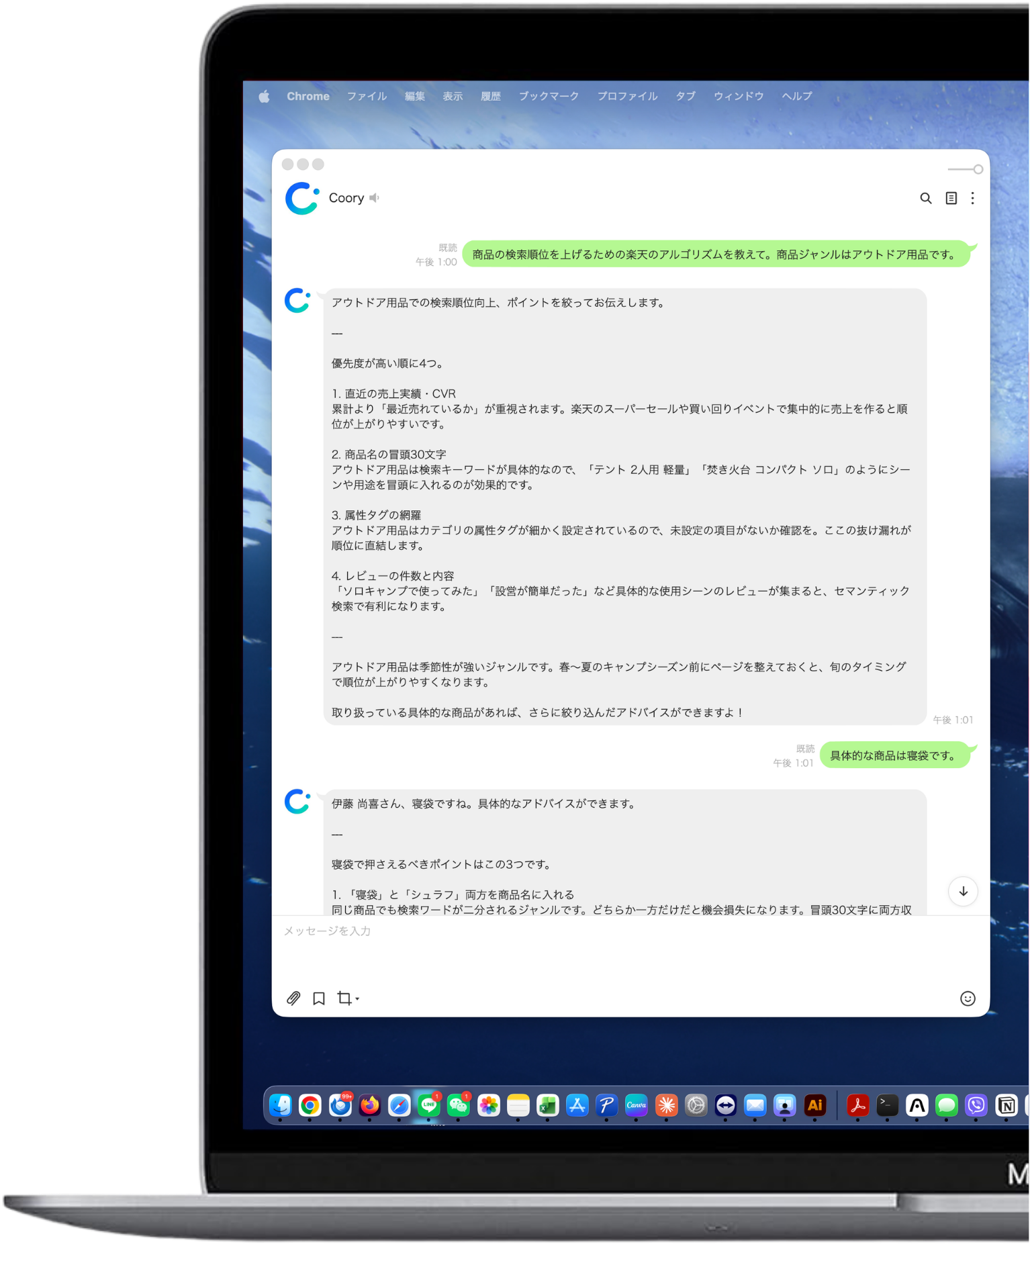Open Adobe Acrobat from the dock

(857, 1105)
